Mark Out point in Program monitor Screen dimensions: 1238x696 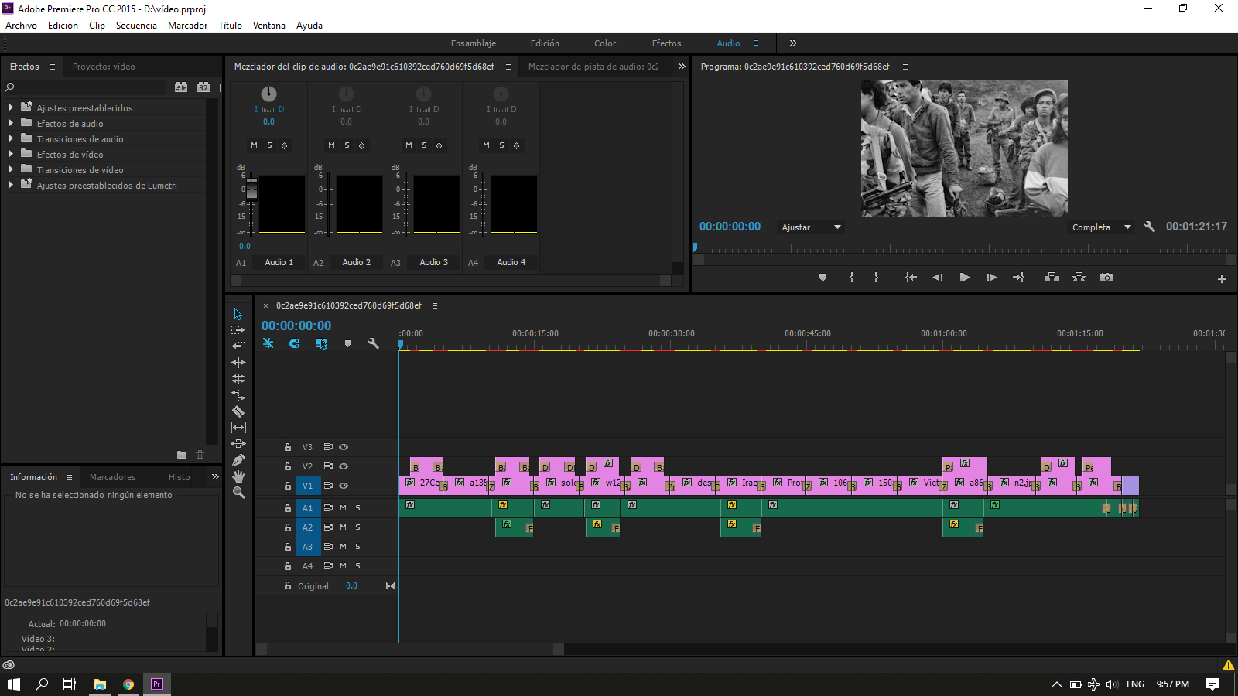pos(876,278)
